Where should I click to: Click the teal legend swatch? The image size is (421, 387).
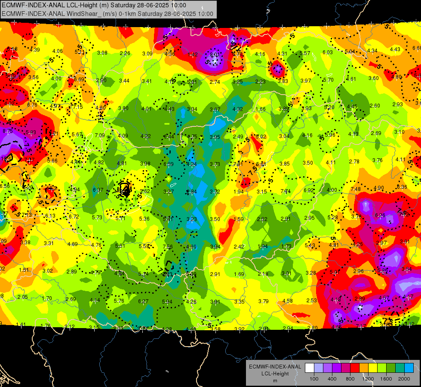click(x=400, y=368)
